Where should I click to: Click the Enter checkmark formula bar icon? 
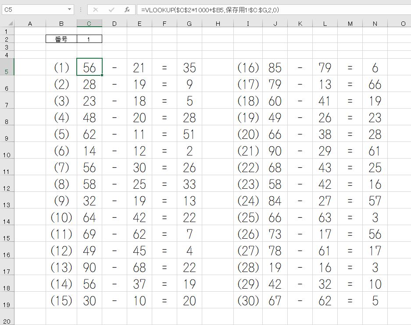point(111,10)
